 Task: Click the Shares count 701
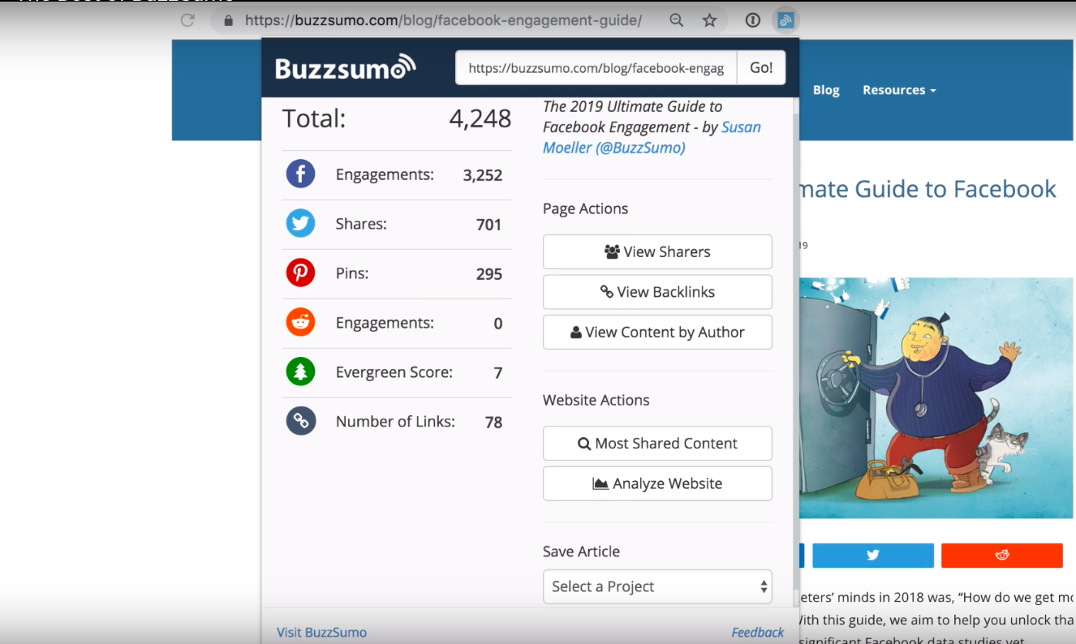click(489, 225)
